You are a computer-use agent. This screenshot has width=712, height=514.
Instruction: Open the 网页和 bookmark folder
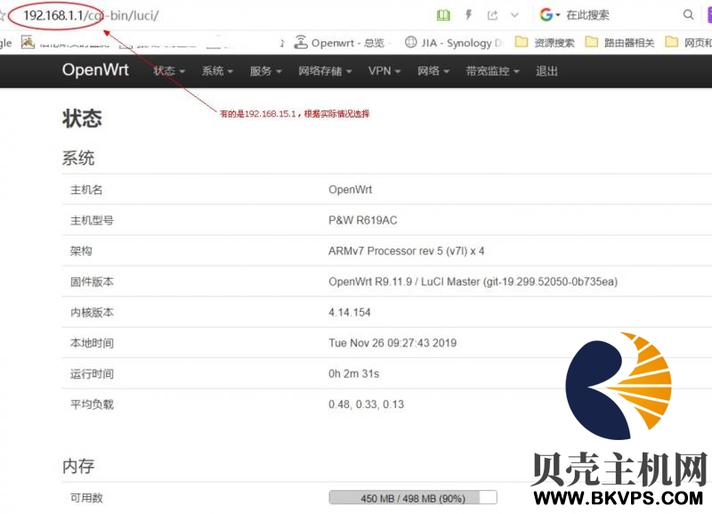[x=688, y=43]
